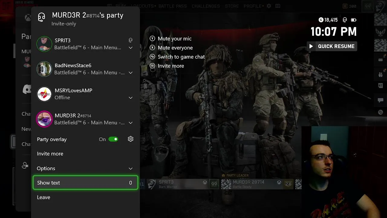The image size is (387, 218).
Task: Open the Discord icon in the guide
Action: [27, 89]
